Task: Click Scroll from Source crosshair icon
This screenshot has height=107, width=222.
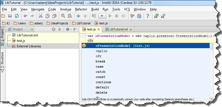Action: pyautogui.click(x=54, y=29)
